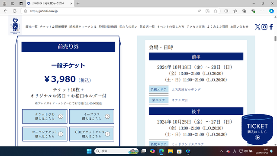Buy tickets via イープラス button

pyautogui.click(x=91, y=117)
